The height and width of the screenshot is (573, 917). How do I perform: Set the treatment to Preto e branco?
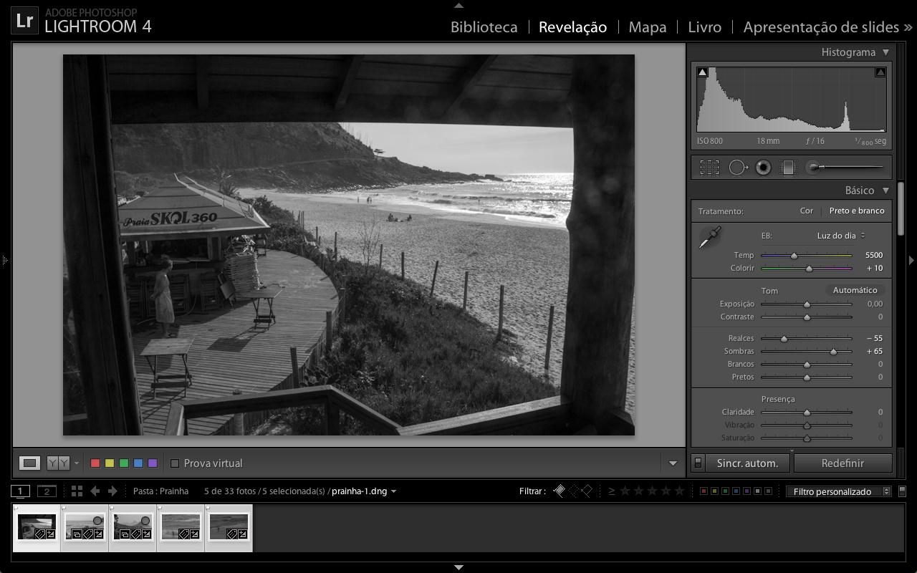[857, 211]
